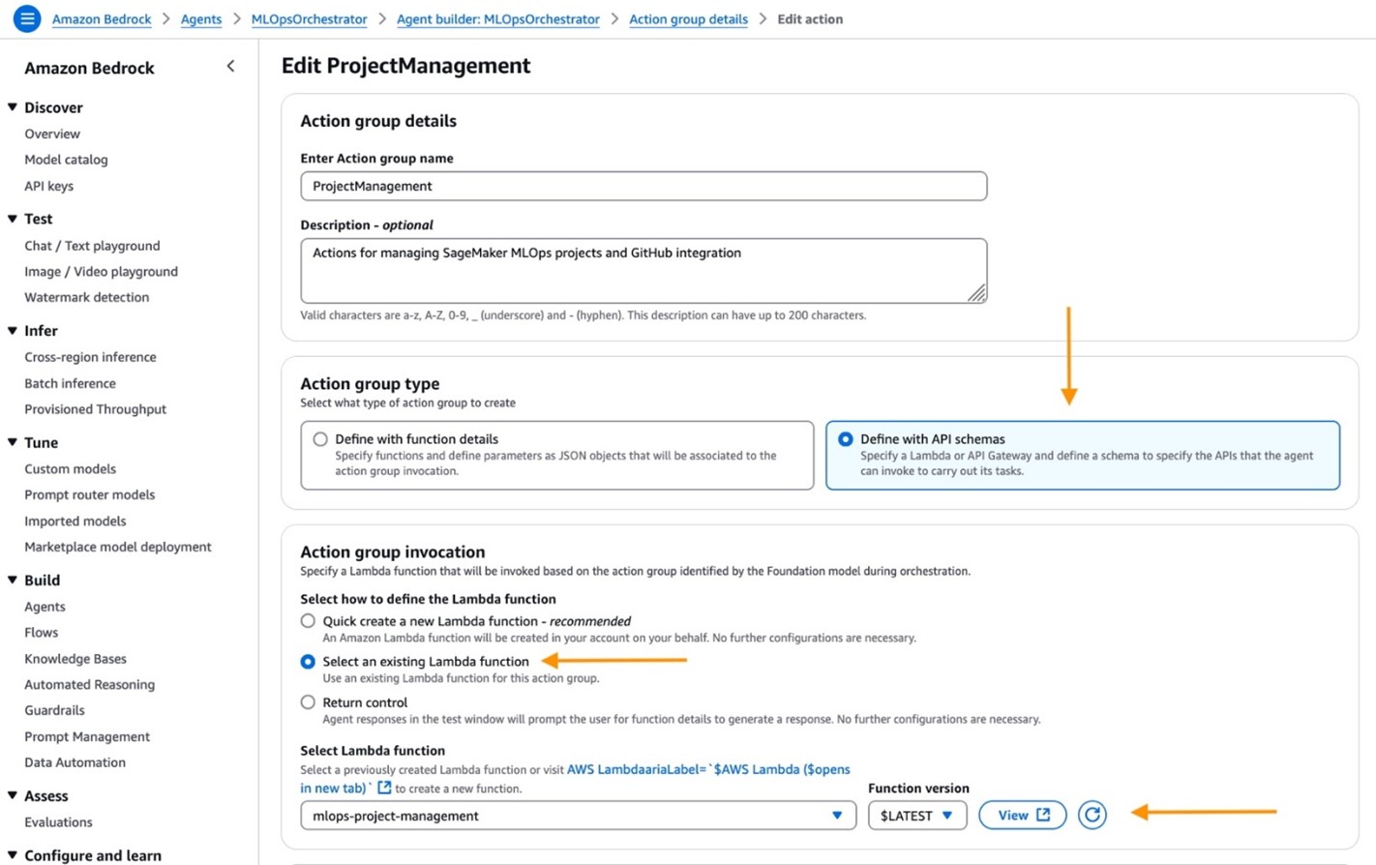Open the $LATEST function version dropdown
Image resolution: width=1376 pixels, height=865 pixels.
[x=915, y=815]
